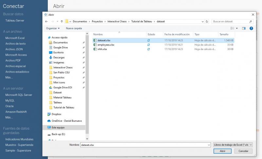Click Tutorial de Tableau in address path

(x=142, y=21)
